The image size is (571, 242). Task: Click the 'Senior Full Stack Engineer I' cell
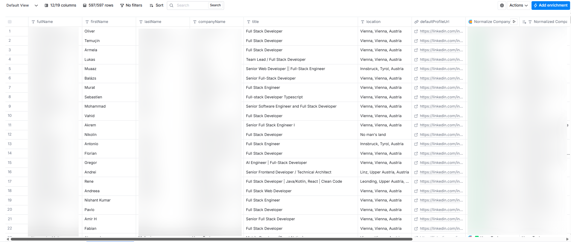tap(301, 125)
